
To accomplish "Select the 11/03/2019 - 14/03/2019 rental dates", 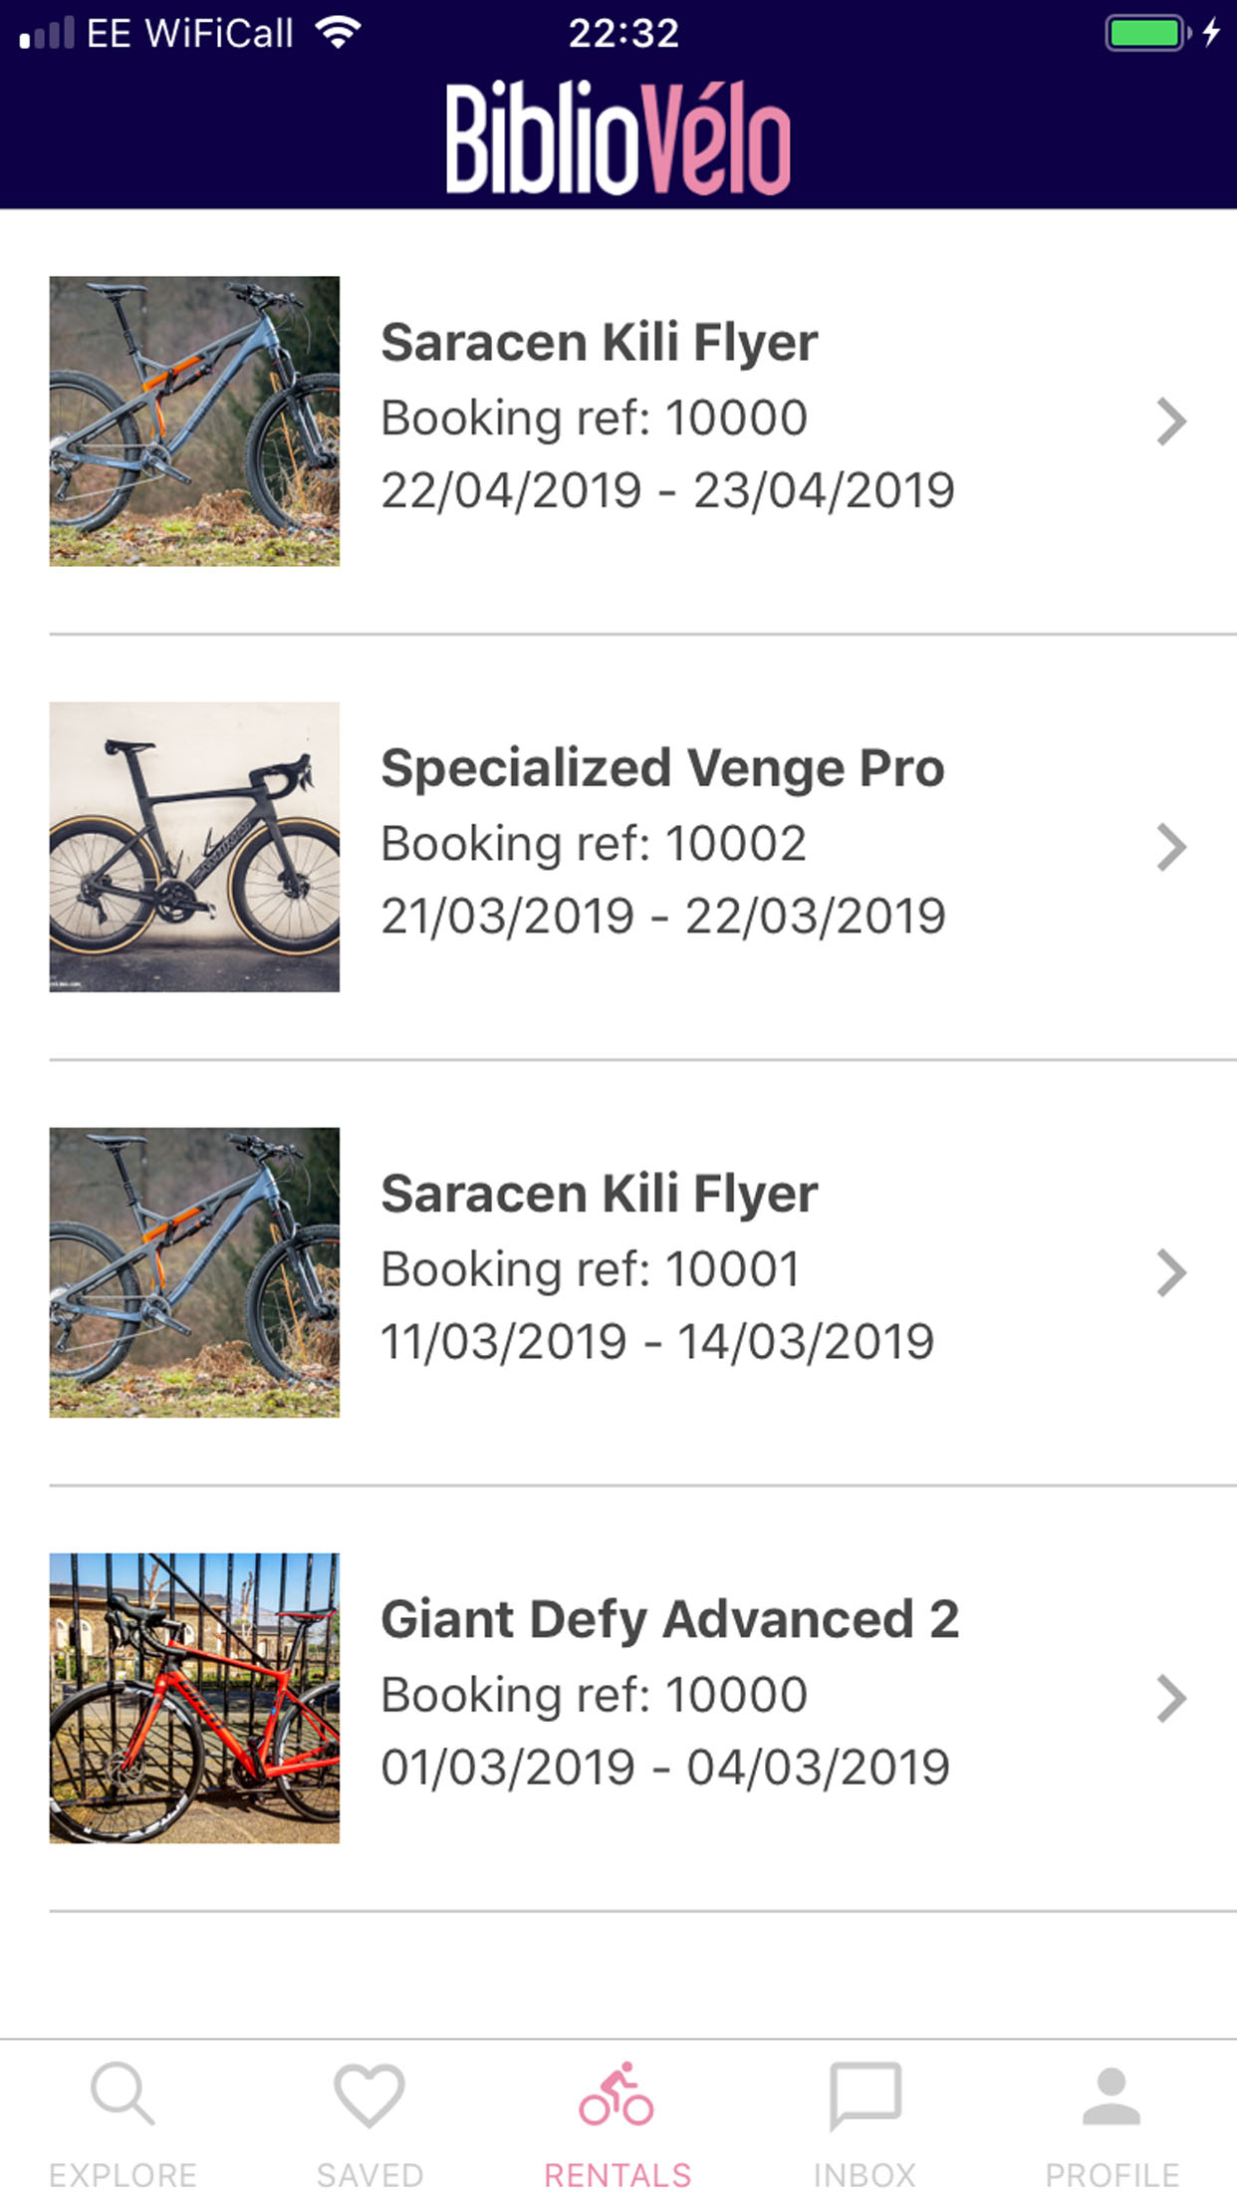I will click(x=657, y=1341).
